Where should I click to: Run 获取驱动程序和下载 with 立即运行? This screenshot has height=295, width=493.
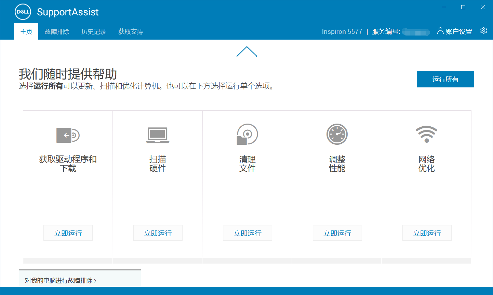pyautogui.click(x=68, y=233)
